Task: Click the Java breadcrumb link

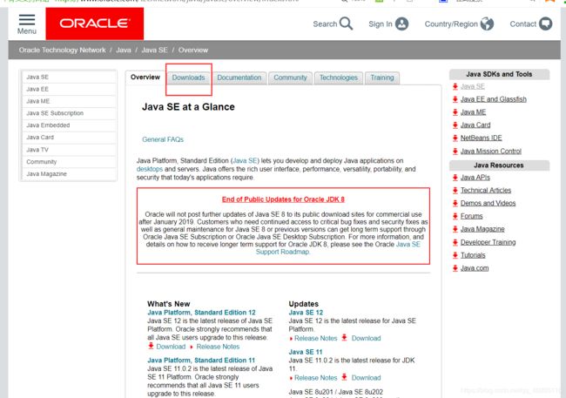Action: pyautogui.click(x=124, y=51)
